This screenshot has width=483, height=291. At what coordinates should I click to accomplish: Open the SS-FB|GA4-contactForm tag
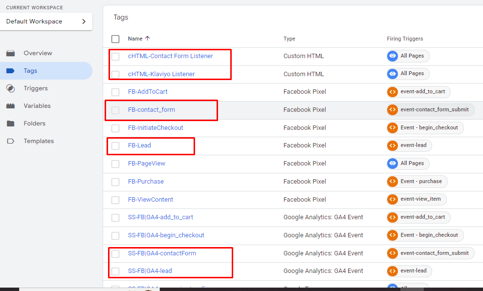click(162, 253)
